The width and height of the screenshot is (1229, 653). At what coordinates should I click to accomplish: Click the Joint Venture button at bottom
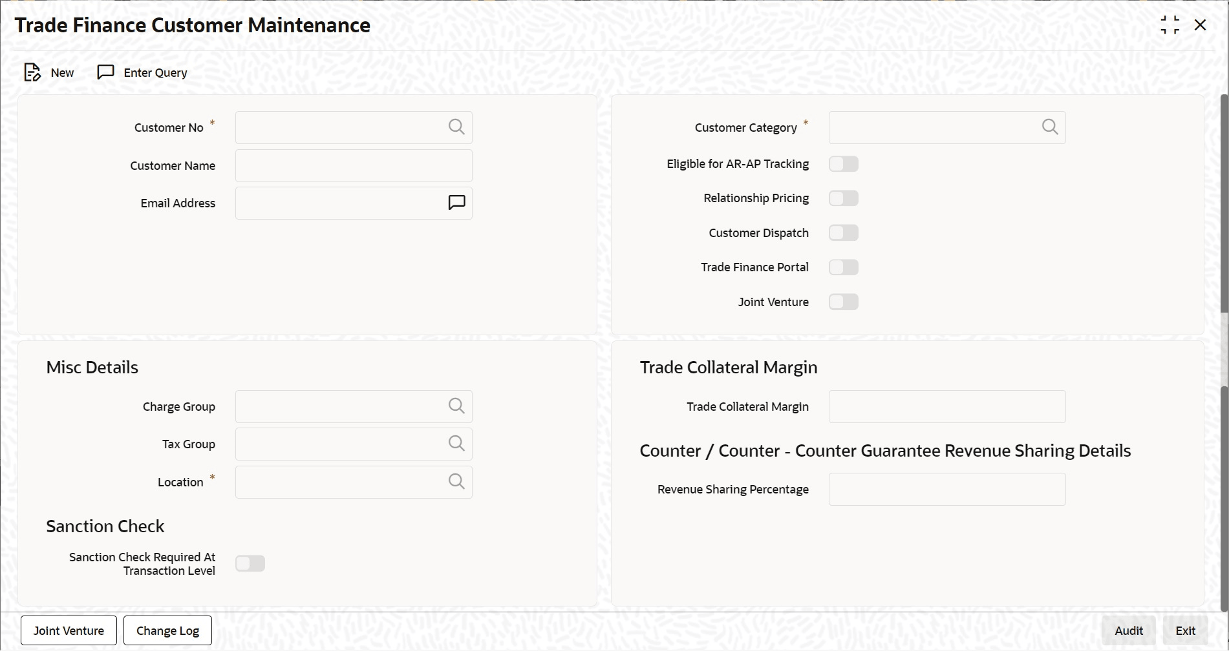point(69,630)
